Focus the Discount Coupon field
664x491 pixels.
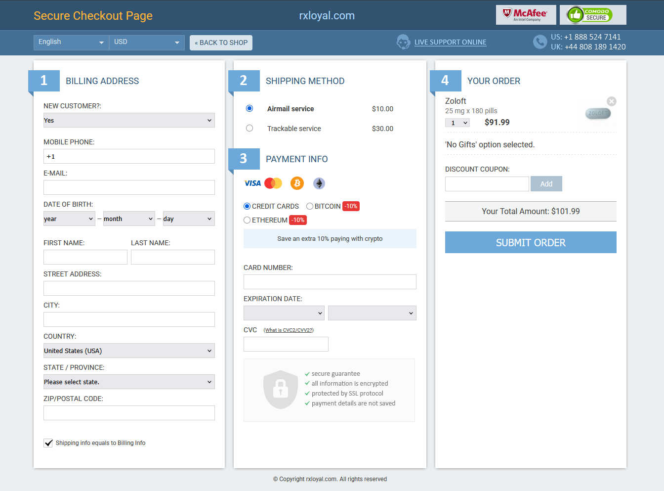[x=487, y=184]
